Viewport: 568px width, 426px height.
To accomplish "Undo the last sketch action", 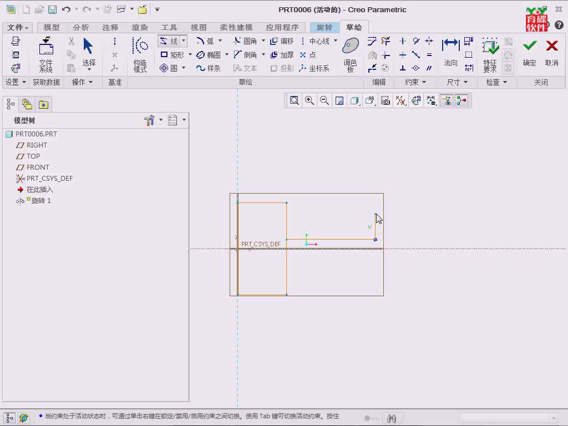I will (x=66, y=10).
